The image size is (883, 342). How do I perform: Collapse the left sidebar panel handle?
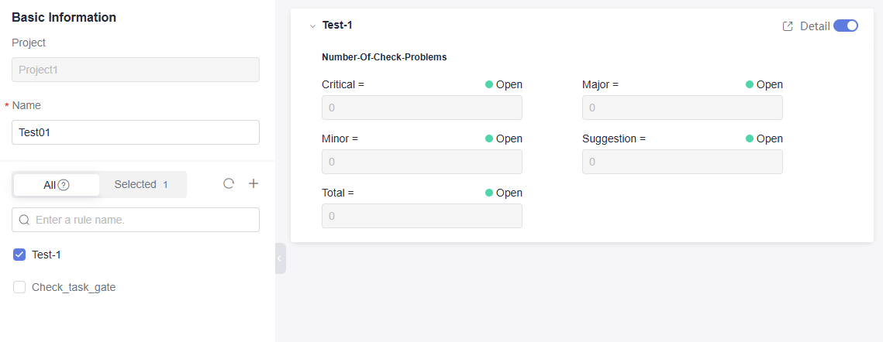[280, 258]
